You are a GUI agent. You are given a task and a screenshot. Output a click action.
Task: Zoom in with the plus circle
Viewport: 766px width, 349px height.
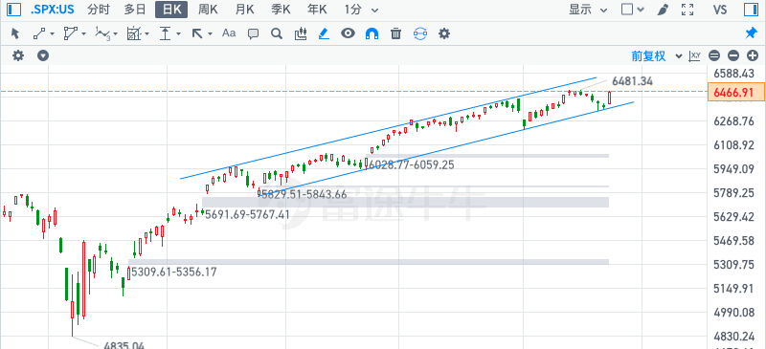(x=752, y=56)
